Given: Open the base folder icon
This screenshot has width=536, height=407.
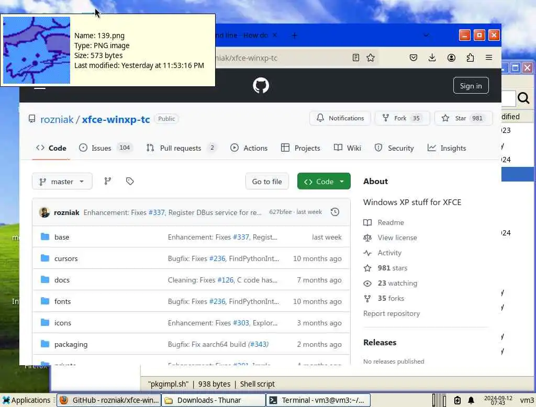Looking at the screenshot, I should click(x=45, y=236).
